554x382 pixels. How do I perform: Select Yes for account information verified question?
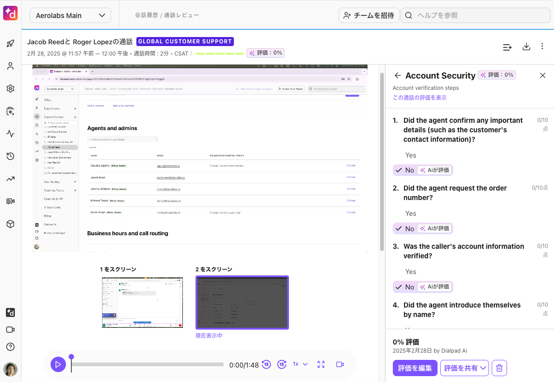(411, 271)
